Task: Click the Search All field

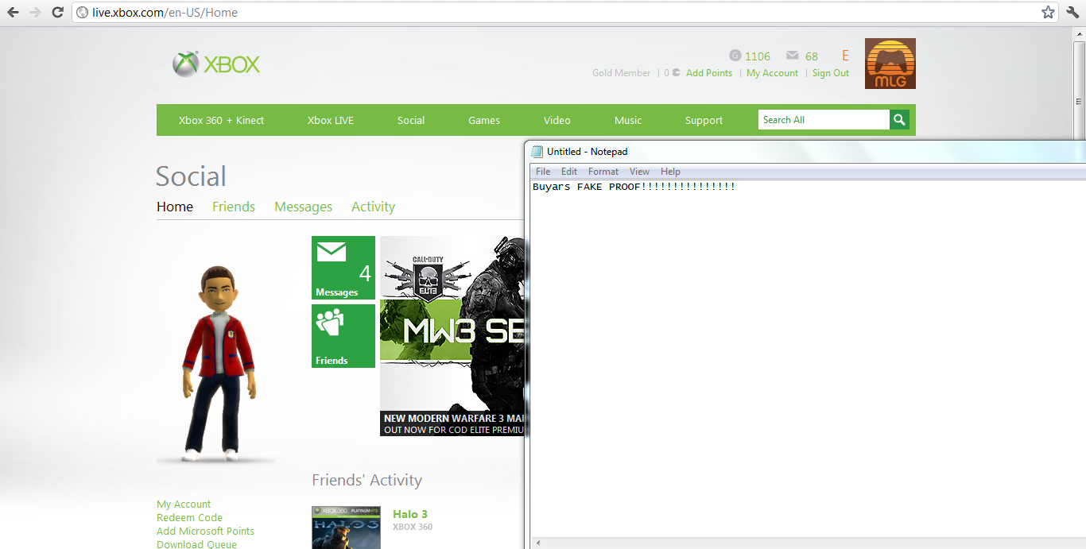Action: [824, 120]
